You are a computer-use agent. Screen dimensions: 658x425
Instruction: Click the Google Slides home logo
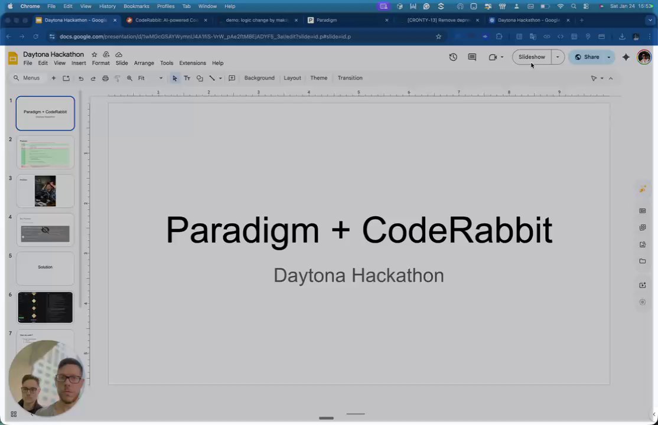click(13, 58)
